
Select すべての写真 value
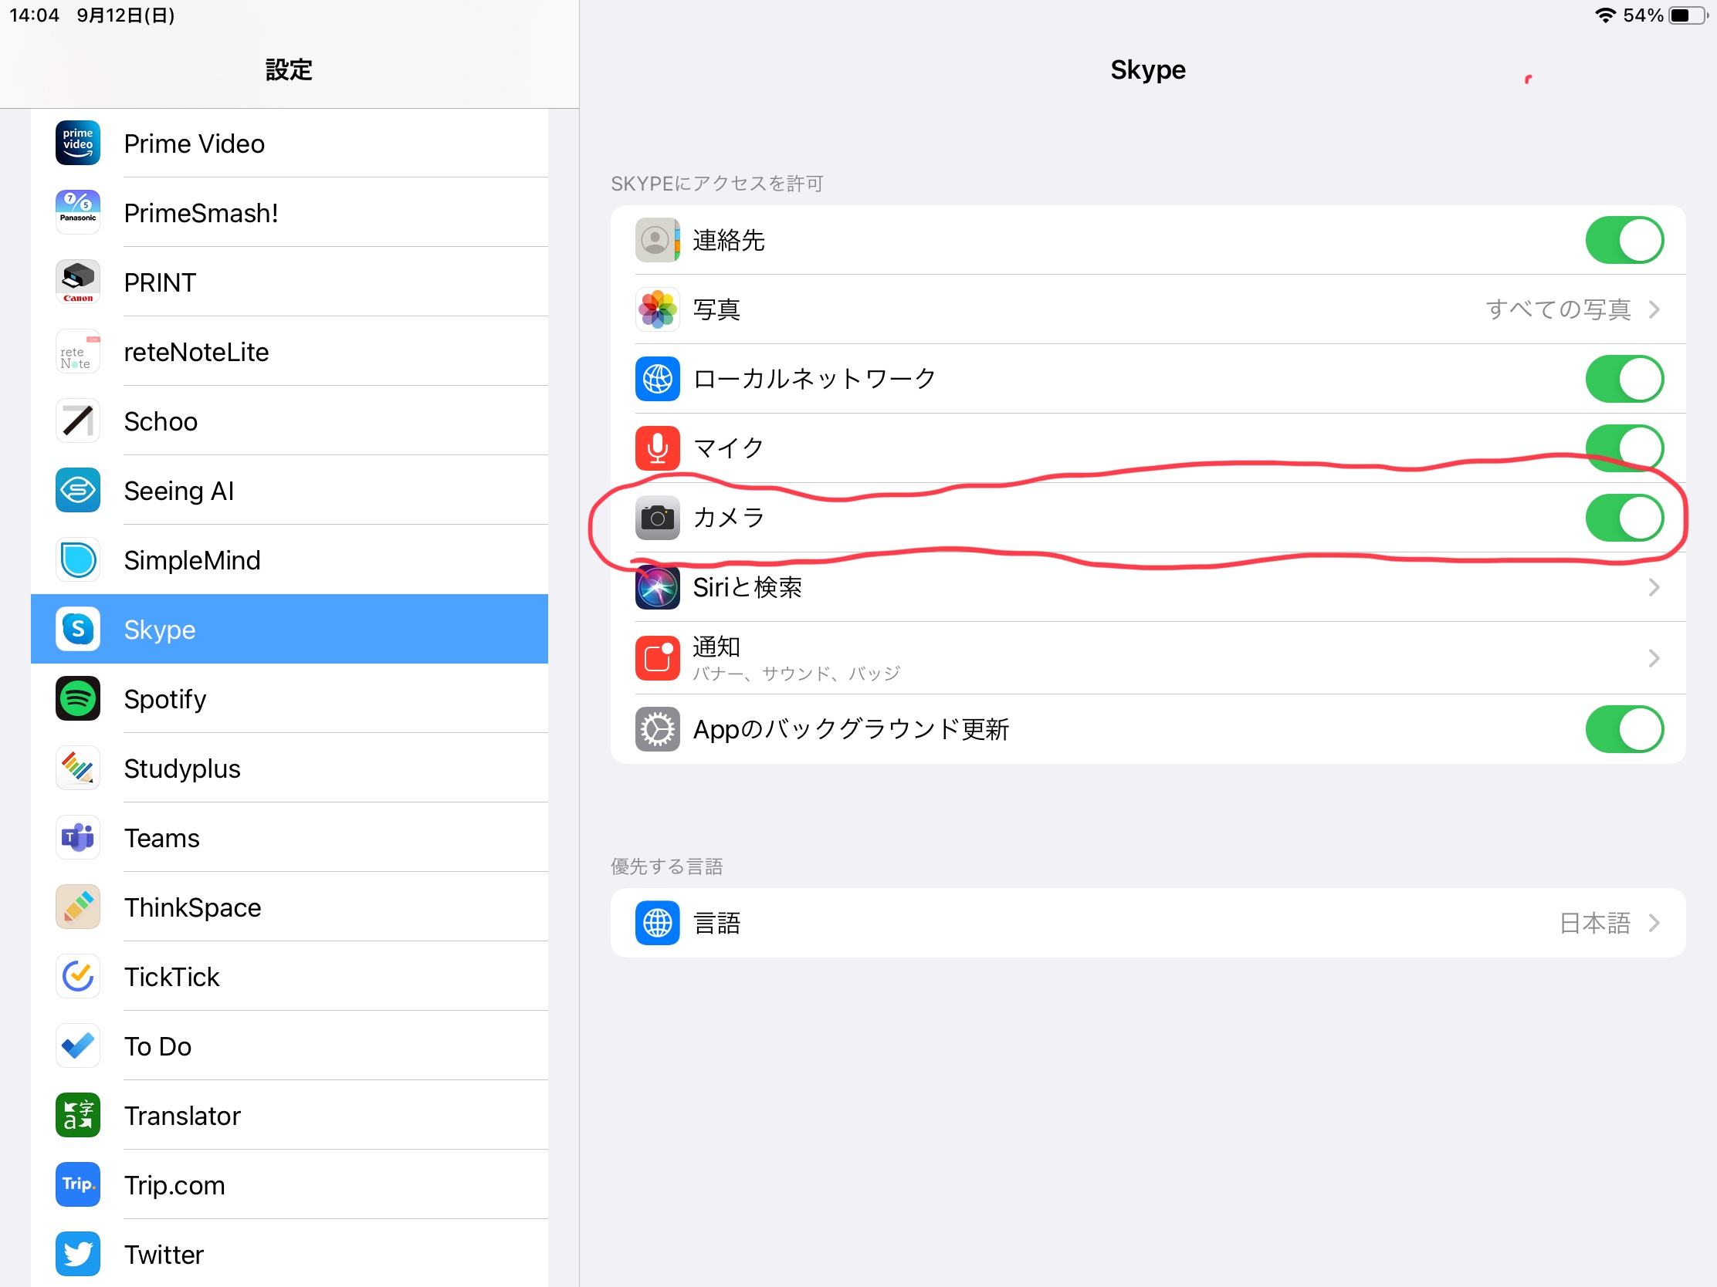(x=1557, y=309)
